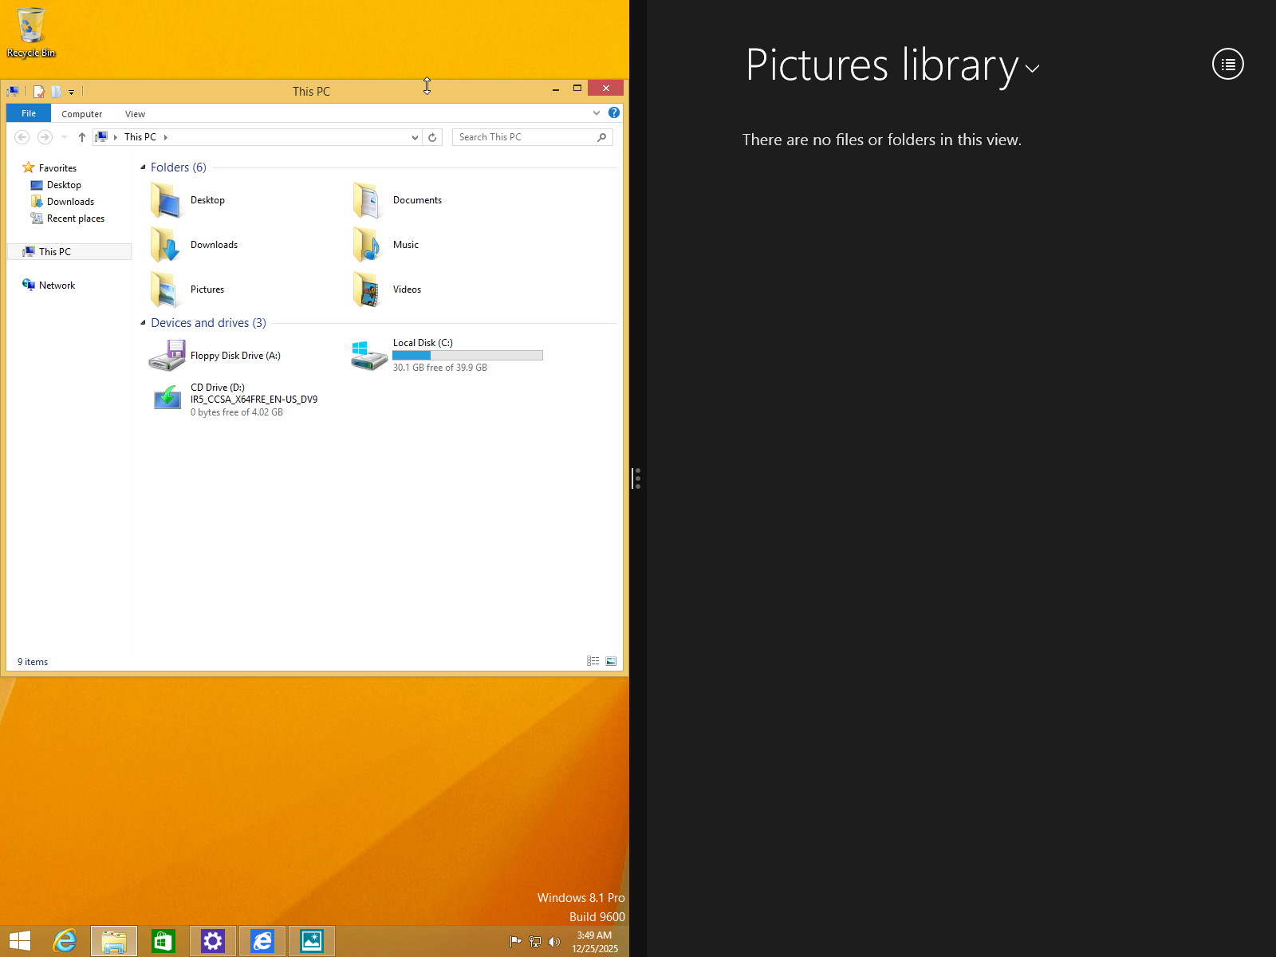The width and height of the screenshot is (1276, 957).
Task: Open the View ribbon tab
Action: (x=135, y=113)
